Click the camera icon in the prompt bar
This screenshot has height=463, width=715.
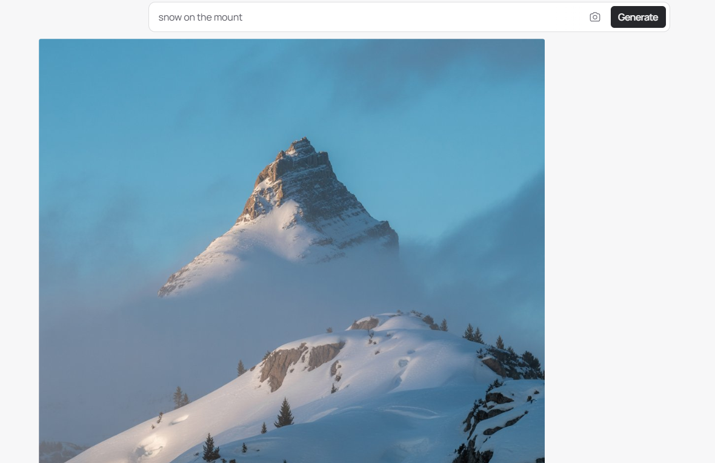pyautogui.click(x=594, y=18)
